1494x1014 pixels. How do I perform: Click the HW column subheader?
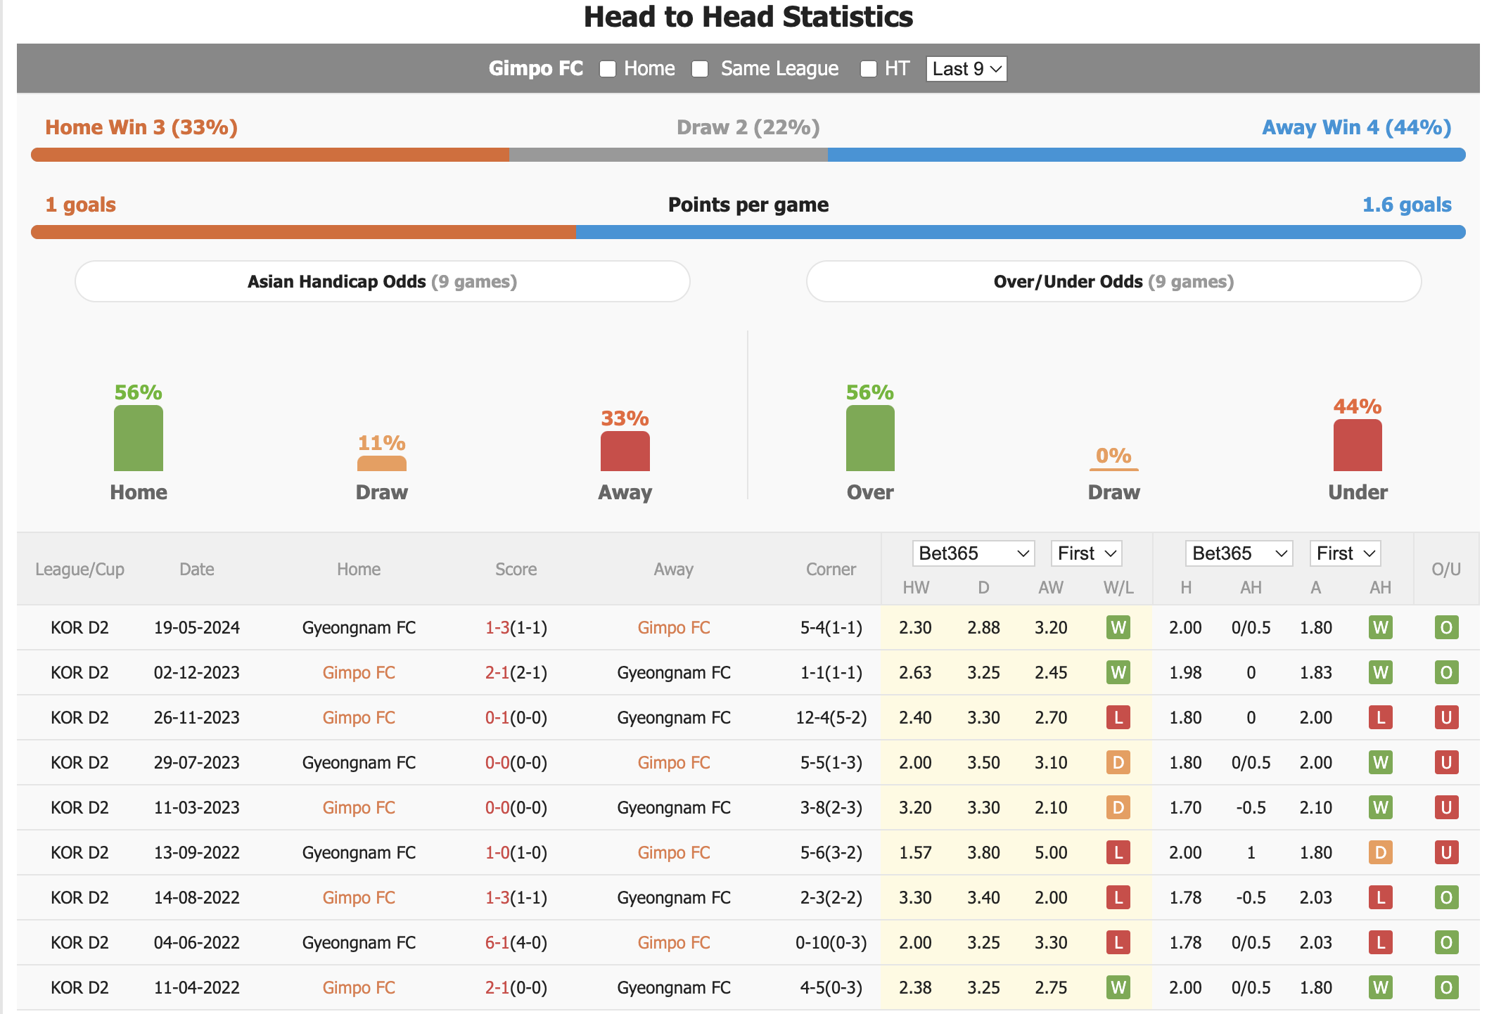click(x=916, y=587)
